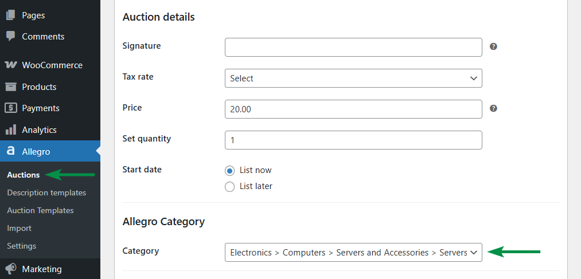Go to Auctions submenu link
The image size is (581, 279).
pos(24,175)
